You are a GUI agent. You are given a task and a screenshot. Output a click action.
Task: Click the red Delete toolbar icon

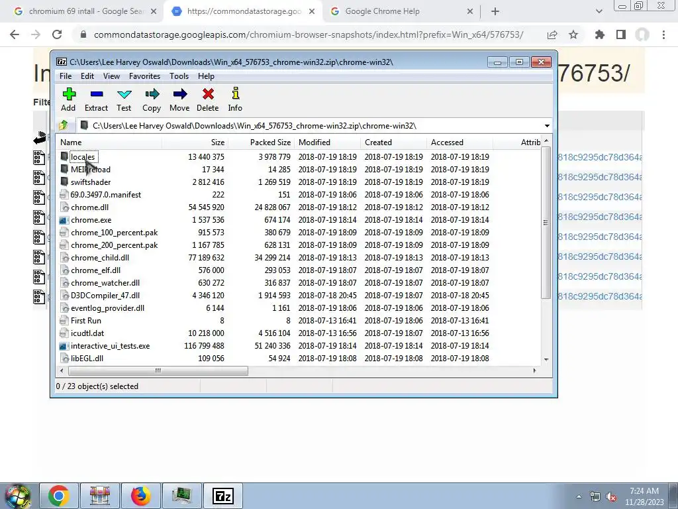click(x=208, y=94)
